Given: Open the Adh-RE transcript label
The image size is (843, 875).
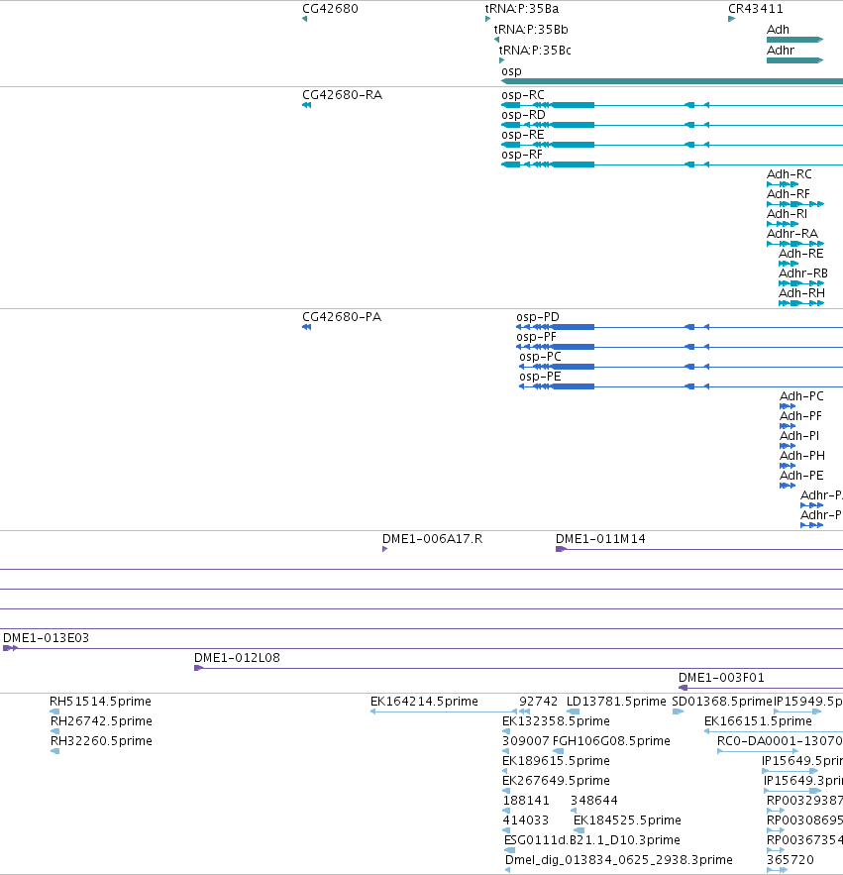Looking at the screenshot, I should click(801, 254).
